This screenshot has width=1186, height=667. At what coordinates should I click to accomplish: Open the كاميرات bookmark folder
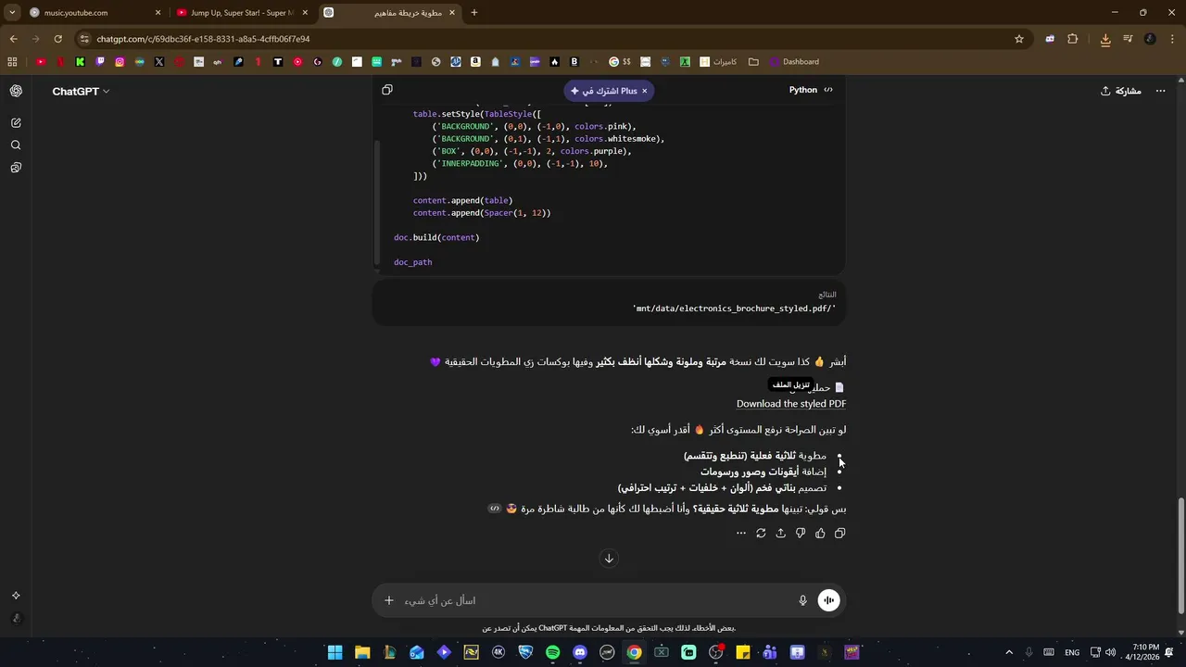tap(718, 62)
